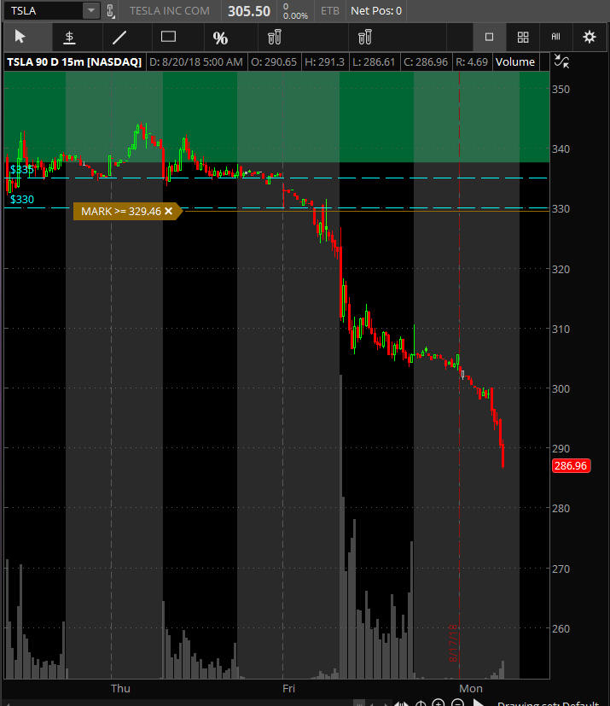610x706 pixels.
Task: Click the 8/17/18 date marker label
Action: pyautogui.click(x=454, y=643)
